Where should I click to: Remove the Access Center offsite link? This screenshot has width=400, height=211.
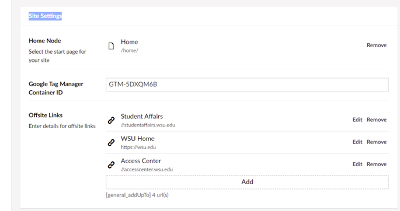[x=377, y=164]
